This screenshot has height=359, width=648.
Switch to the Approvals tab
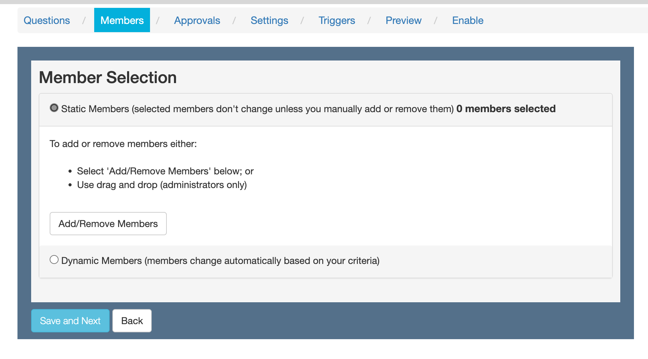[197, 21]
